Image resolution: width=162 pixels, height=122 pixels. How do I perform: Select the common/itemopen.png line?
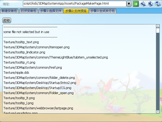[x=37, y=47]
